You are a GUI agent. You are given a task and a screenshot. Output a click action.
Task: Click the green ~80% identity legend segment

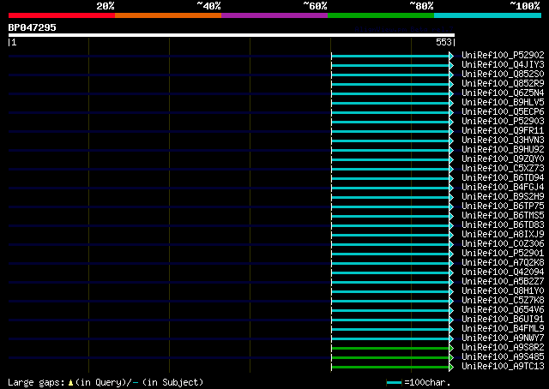coord(381,15)
